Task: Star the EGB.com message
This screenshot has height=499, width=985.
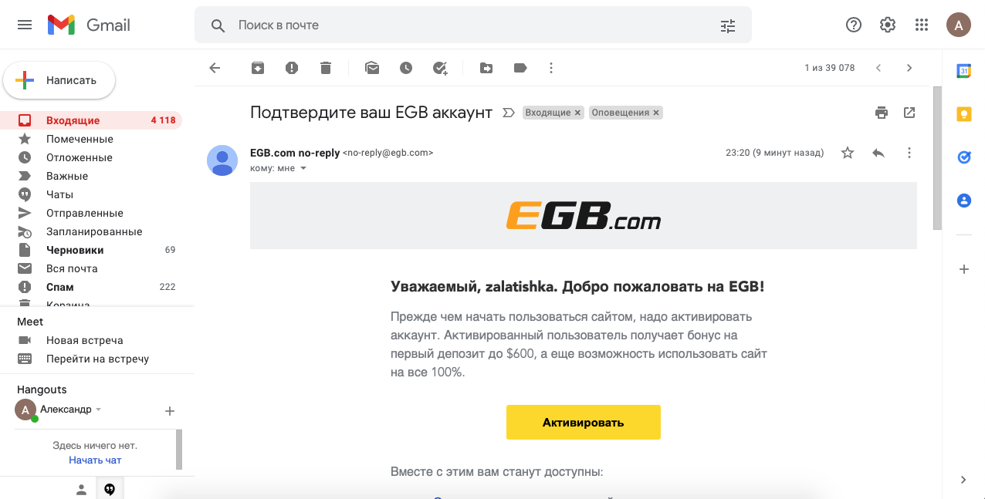Action: [848, 153]
